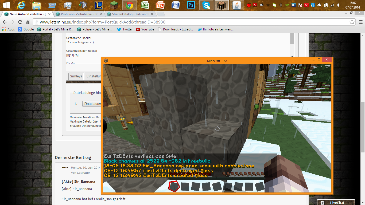Click the Chrome reload button
The width and height of the screenshot is (365, 205).
tap(20, 22)
